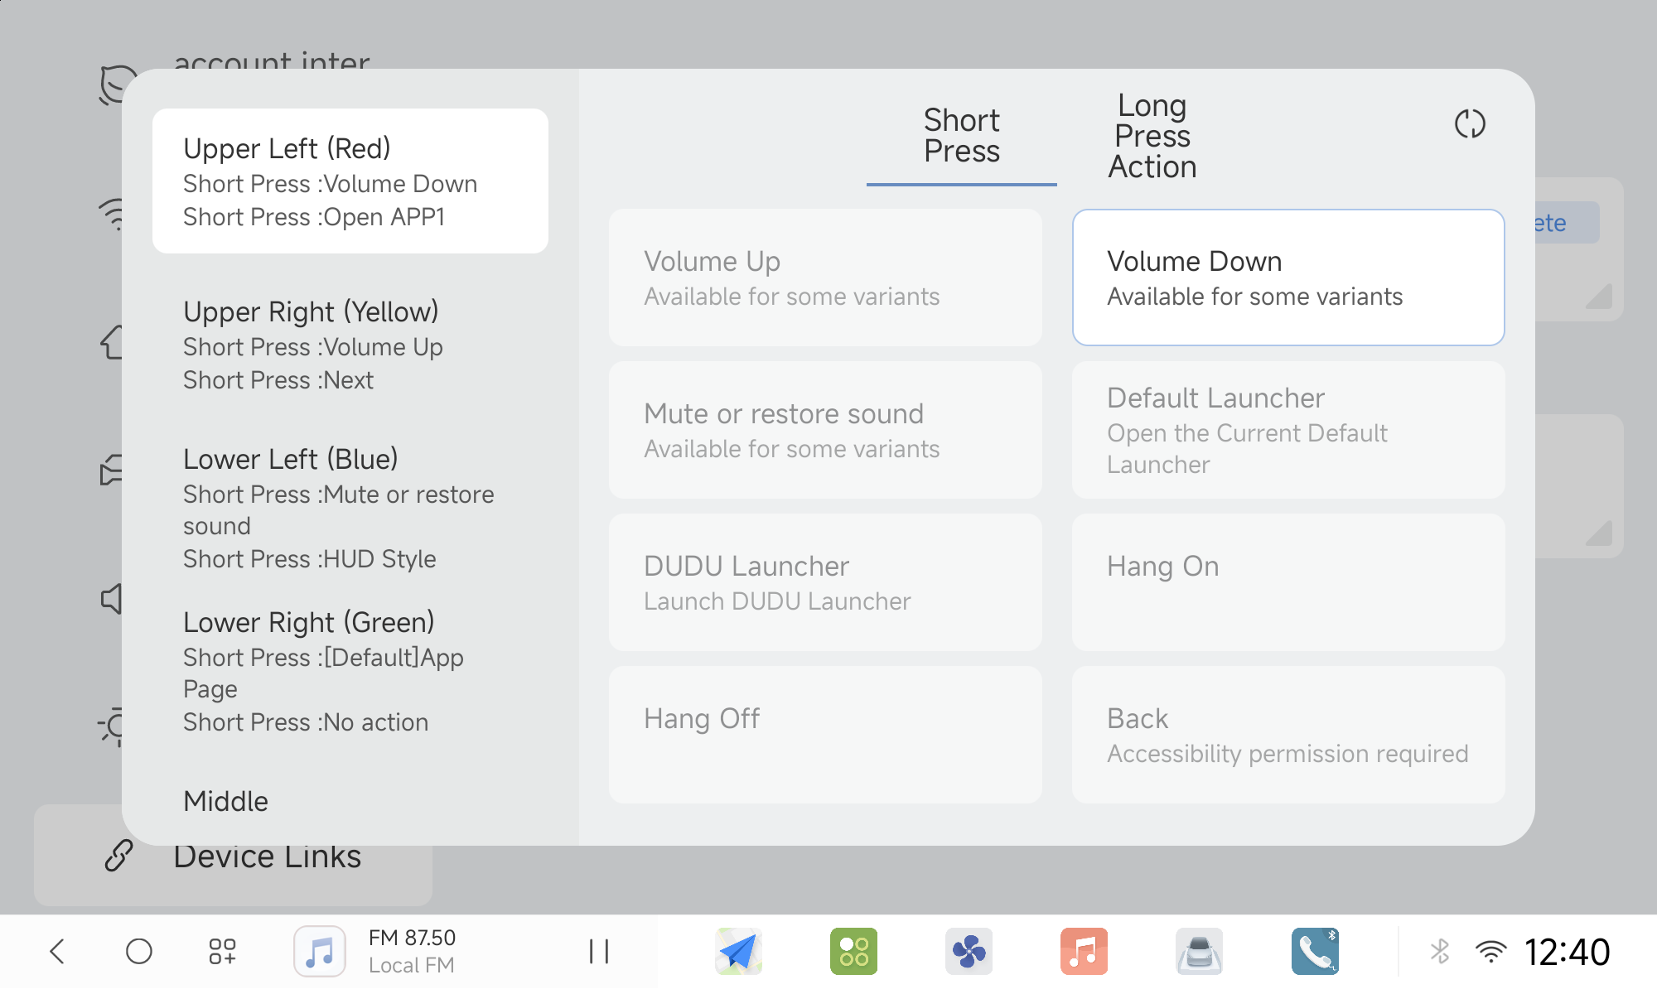Open the recent apps grid icon
The height and width of the screenshot is (994, 1657).
pyautogui.click(x=222, y=951)
